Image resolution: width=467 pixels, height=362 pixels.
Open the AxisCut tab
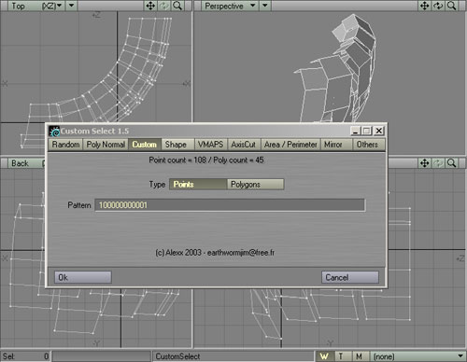tap(244, 145)
